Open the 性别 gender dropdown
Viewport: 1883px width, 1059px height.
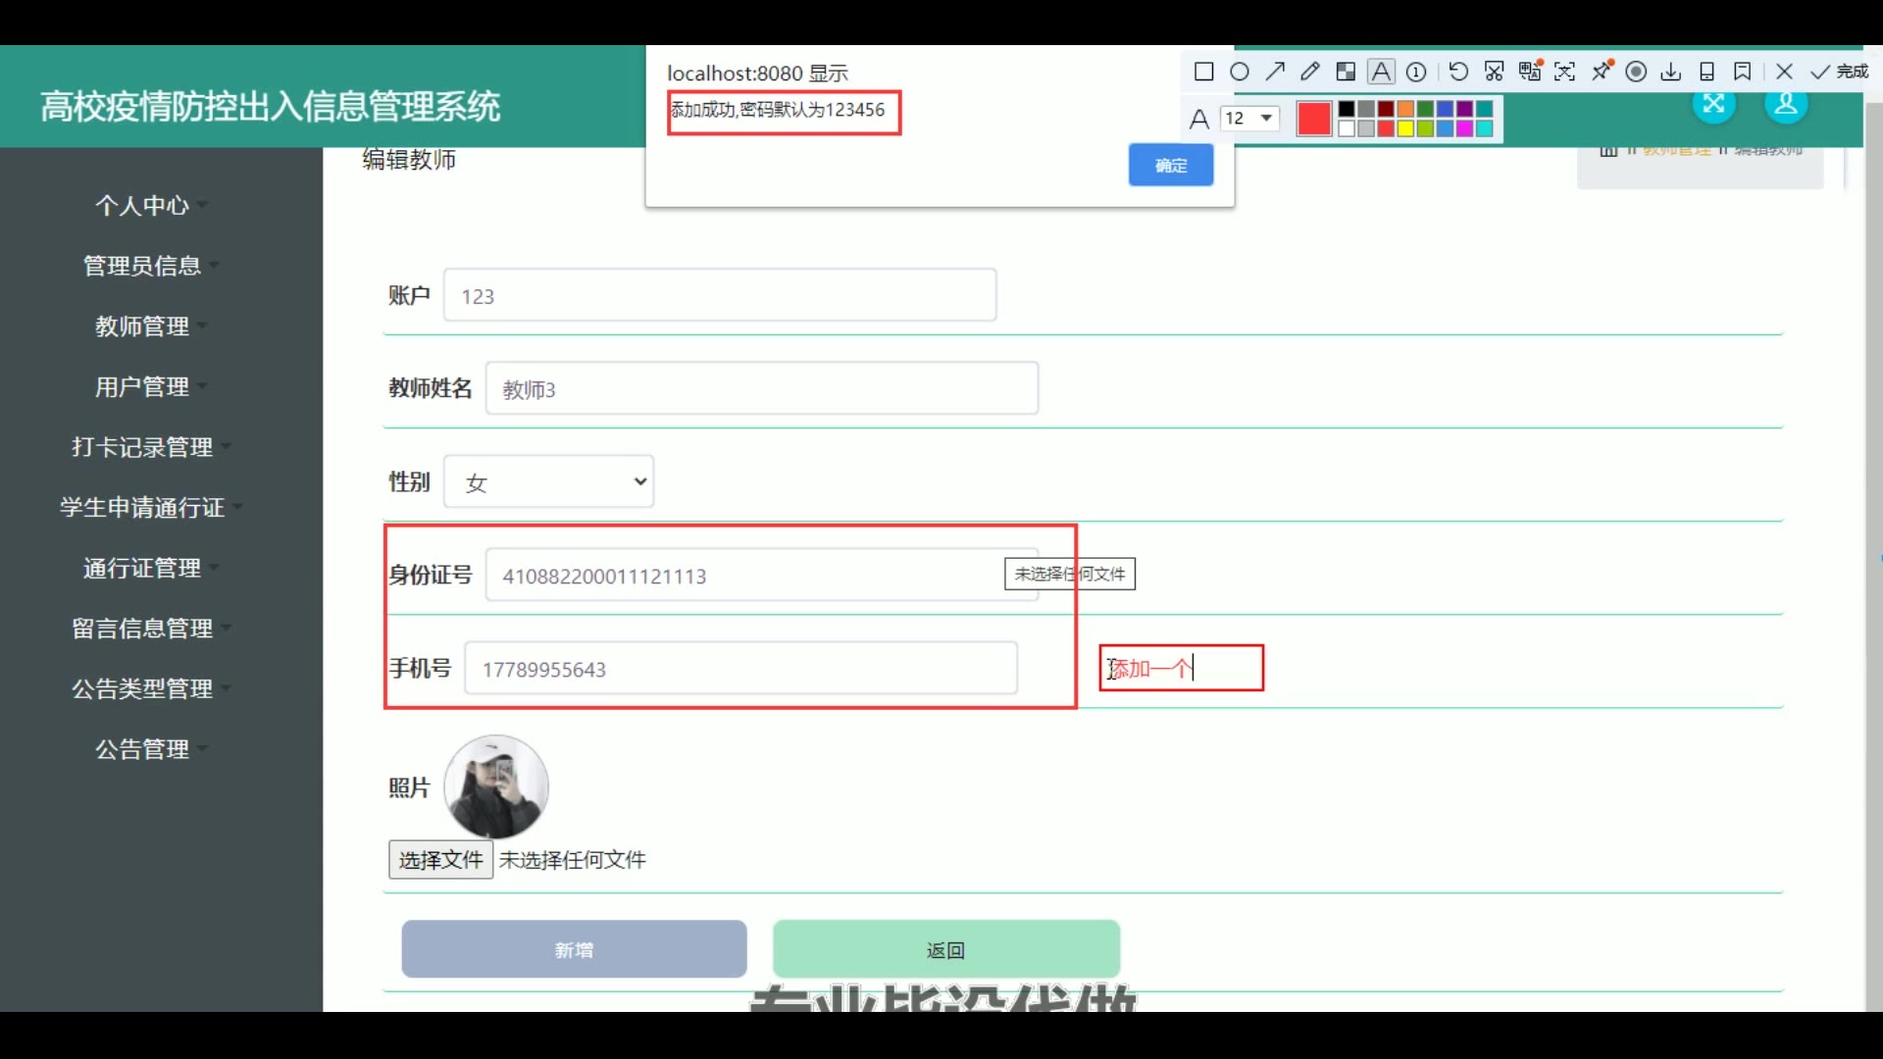coord(549,481)
